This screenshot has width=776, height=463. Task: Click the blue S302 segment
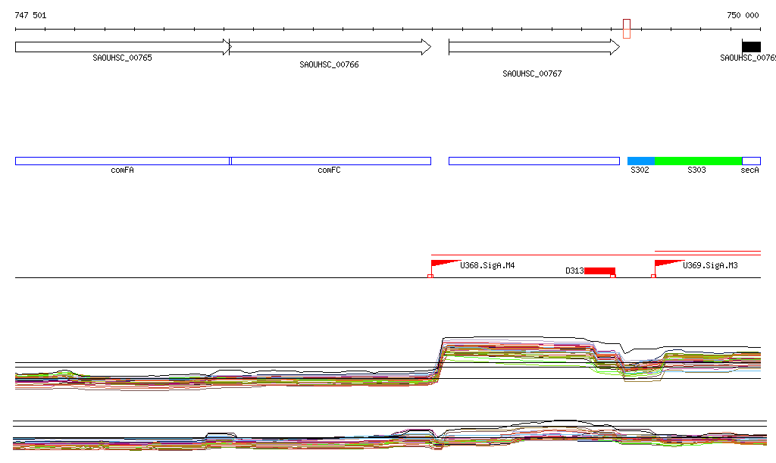(640, 161)
